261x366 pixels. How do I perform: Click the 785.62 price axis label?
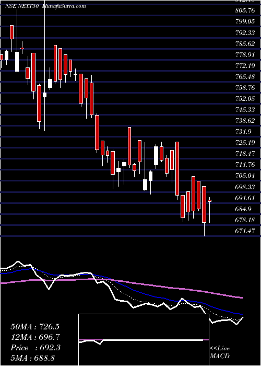tap(244, 43)
